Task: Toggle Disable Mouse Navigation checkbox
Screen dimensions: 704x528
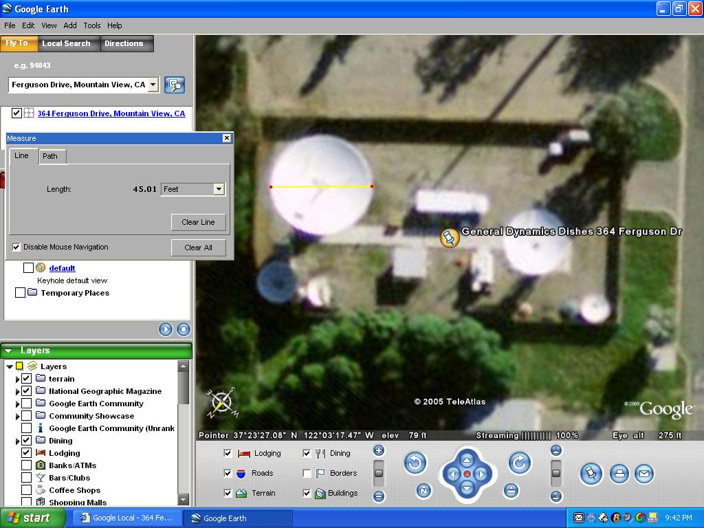Action: point(16,247)
